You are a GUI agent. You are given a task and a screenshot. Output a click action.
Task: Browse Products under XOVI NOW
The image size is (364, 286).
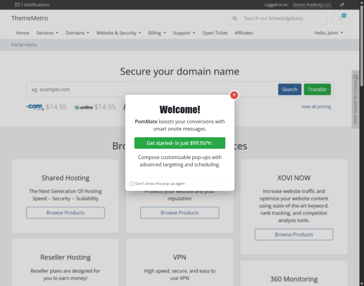click(x=294, y=234)
